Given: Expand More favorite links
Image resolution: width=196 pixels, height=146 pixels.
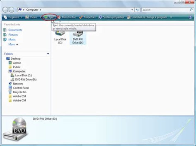Looking at the screenshot, I should point(13,44).
